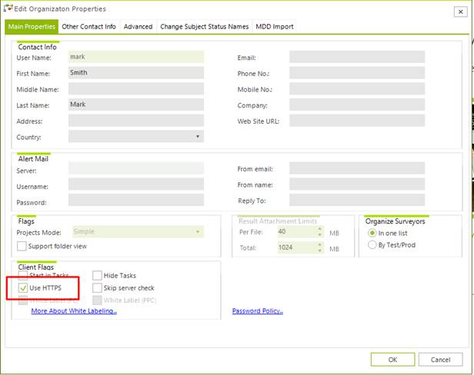Increase Total limit with up arrow
This screenshot has width=474, height=375.
click(320, 244)
